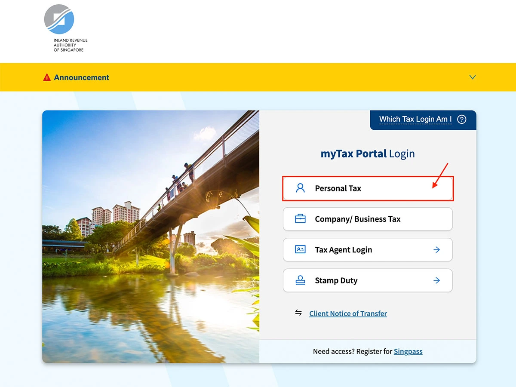Choose Company/ Business Tax login
The height and width of the screenshot is (387, 516).
coord(368,219)
